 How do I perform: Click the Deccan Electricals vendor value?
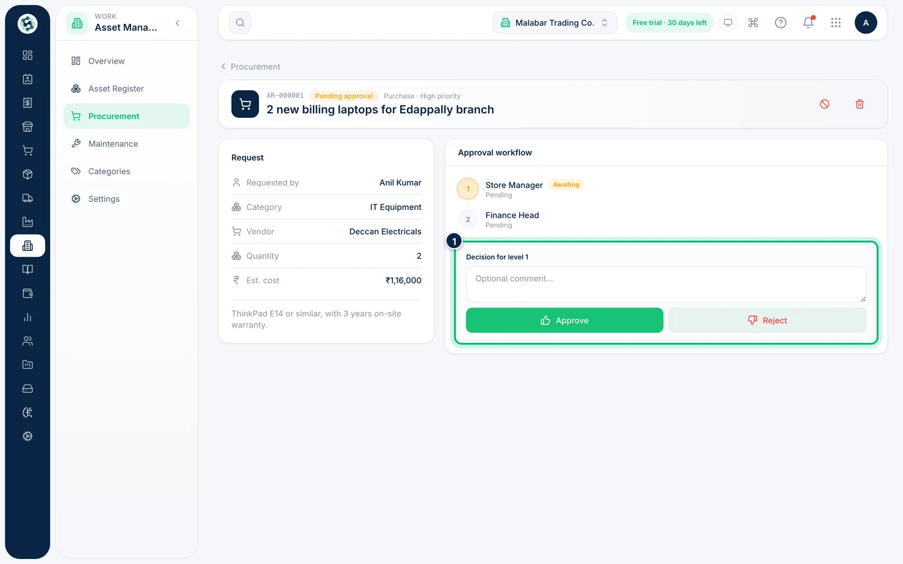coord(385,232)
